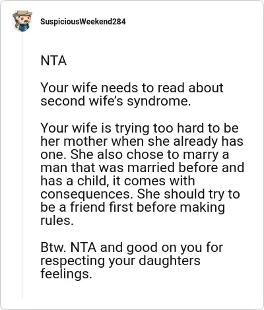264x310 pixels.
Task: Click the line "Your wife is trying too hard to be"
Action: click(139, 128)
